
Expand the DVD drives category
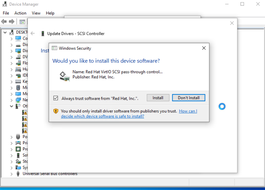(x=12, y=57)
